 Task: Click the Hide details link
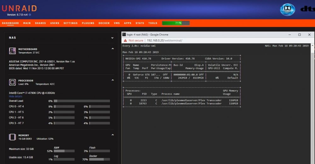[15, 96]
